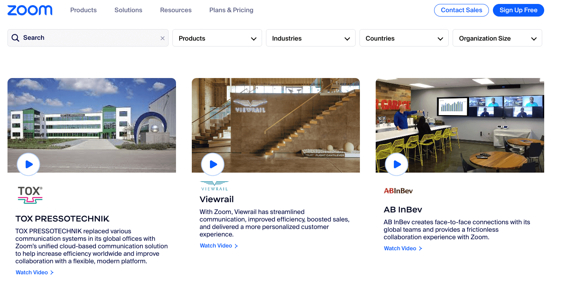This screenshot has height=294, width=573.
Task: Click the ABInBev logo icon
Action: (398, 191)
